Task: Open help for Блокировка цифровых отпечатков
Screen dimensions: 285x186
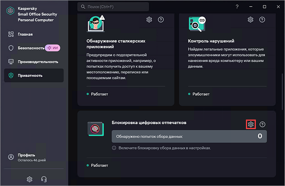Action: pos(262,124)
